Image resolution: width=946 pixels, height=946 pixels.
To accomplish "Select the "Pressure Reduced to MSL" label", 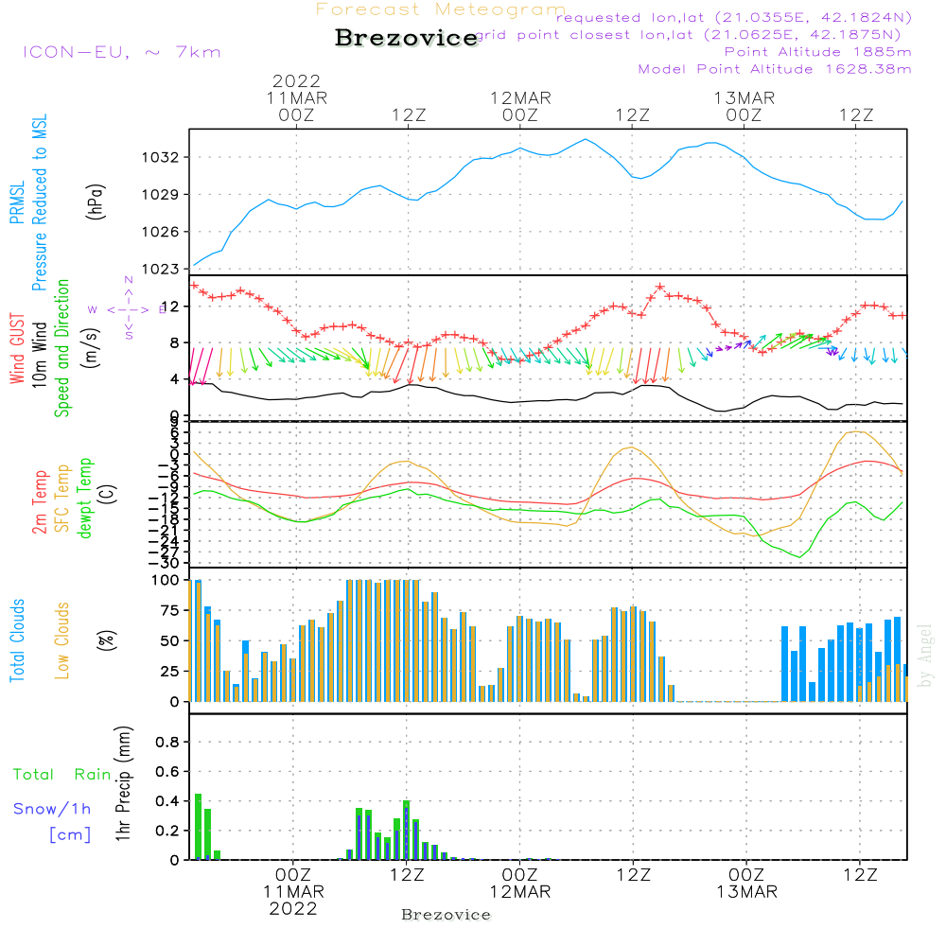I will pyautogui.click(x=39, y=202).
